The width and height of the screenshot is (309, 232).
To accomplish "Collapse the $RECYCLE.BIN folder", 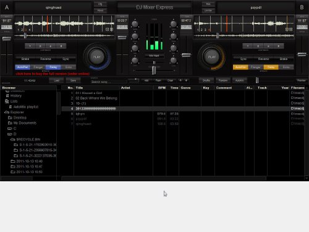I will click(x=28, y=139).
